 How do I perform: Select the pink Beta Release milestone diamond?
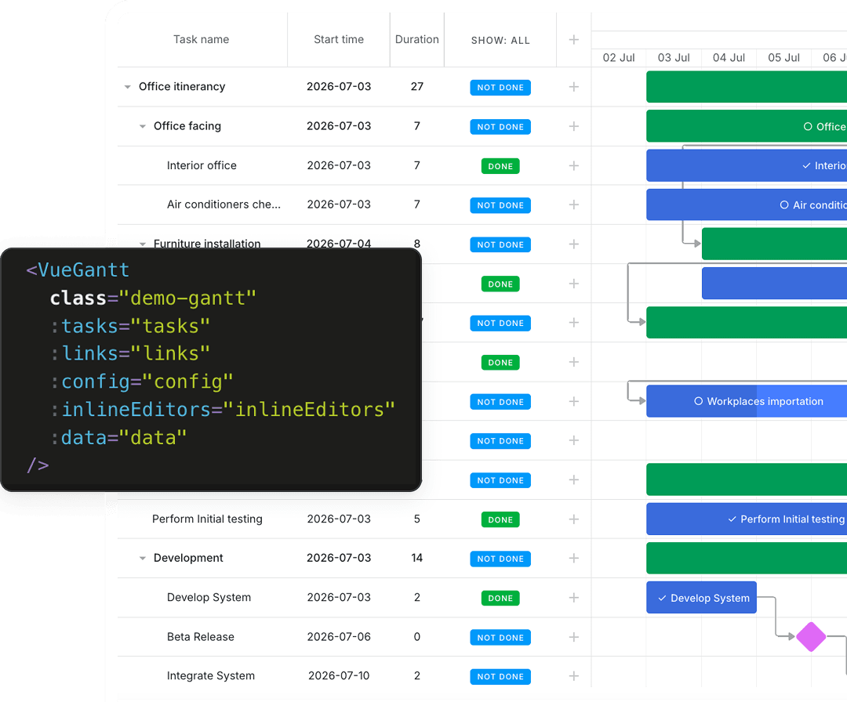point(811,637)
